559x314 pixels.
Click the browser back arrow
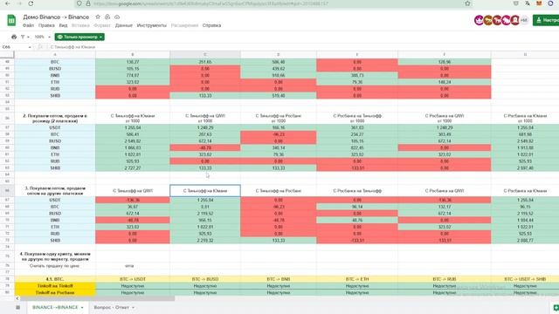[8, 3]
